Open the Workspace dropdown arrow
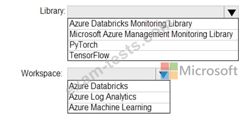 coord(163,74)
